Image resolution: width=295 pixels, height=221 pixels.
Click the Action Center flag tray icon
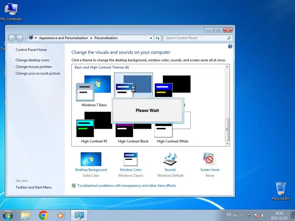(256, 216)
